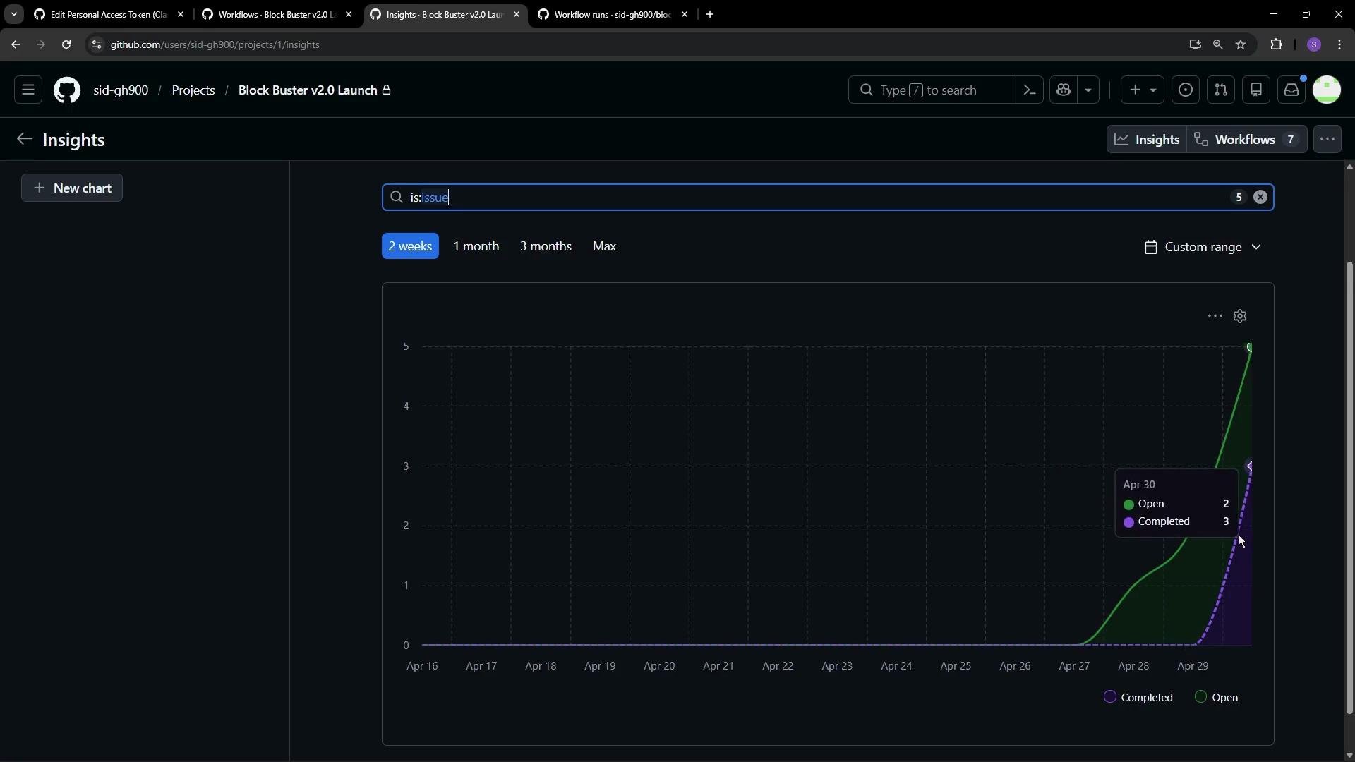Viewport: 1355px width, 762px height.
Task: Open the zoom indicator in address bar
Action: point(1217,44)
